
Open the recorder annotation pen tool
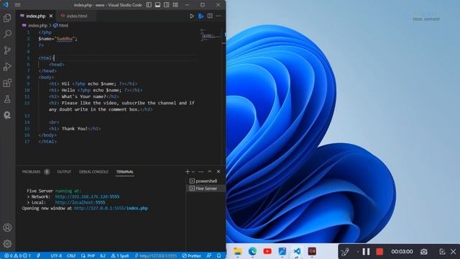click(x=345, y=252)
